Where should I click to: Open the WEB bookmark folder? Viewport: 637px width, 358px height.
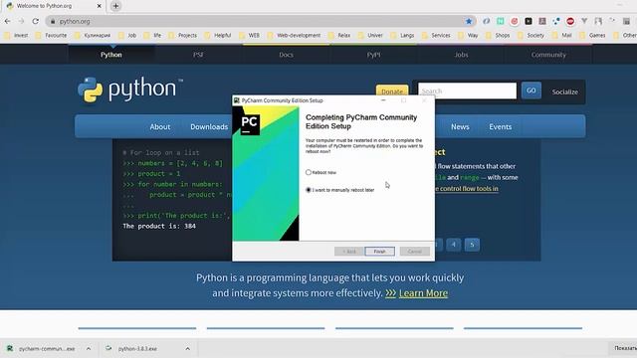click(250, 36)
